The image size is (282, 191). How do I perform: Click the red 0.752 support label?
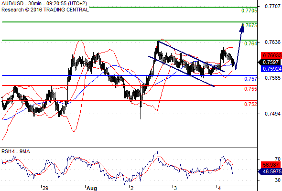[250, 104]
